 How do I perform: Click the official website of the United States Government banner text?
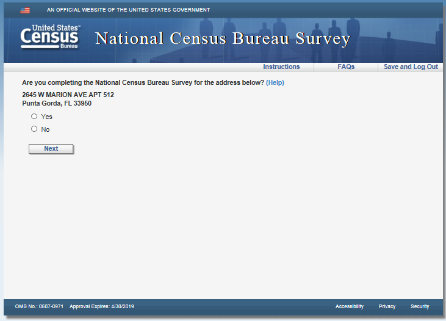tap(128, 10)
